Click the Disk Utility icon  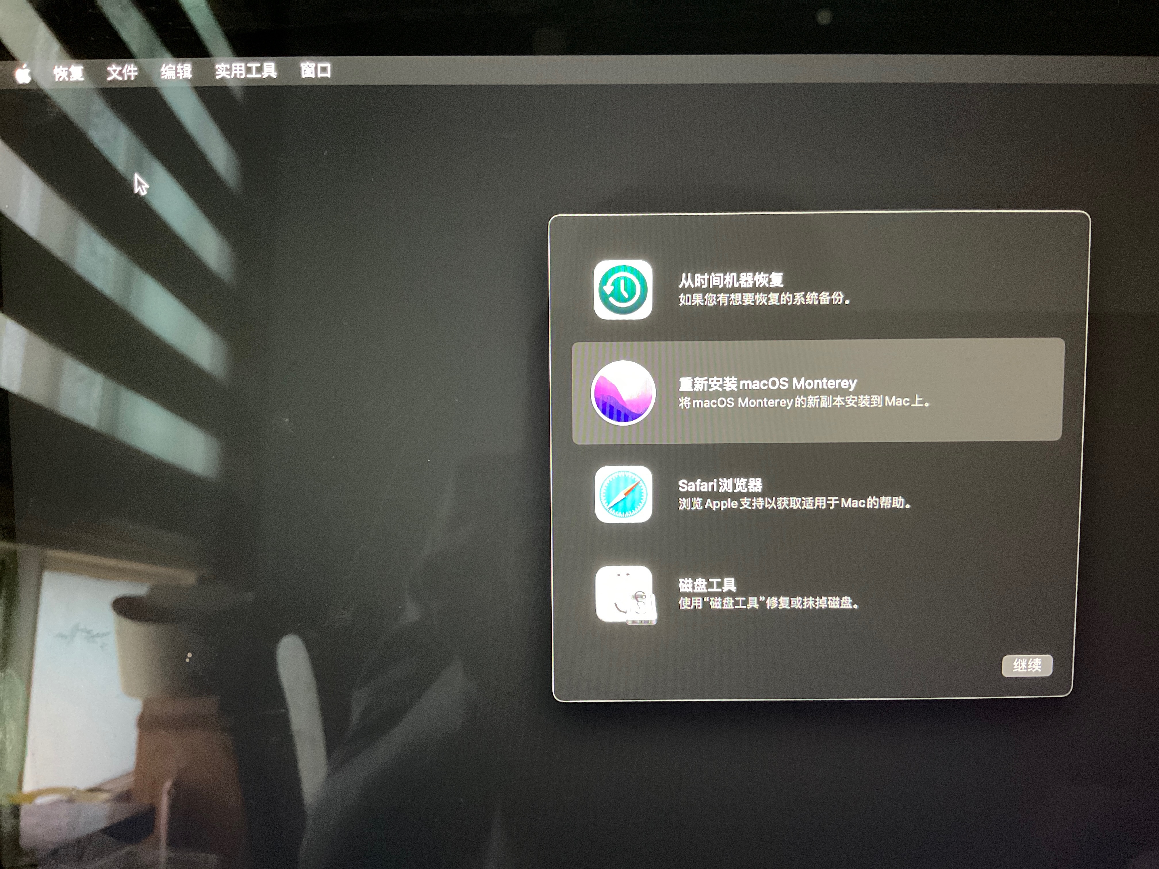[x=625, y=595]
